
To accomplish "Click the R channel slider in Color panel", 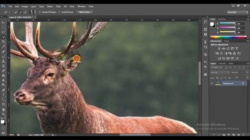I will click(227, 23).
